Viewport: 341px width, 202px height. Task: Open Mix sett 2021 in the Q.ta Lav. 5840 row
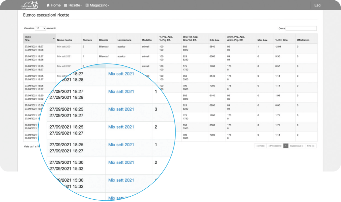(x=64, y=47)
